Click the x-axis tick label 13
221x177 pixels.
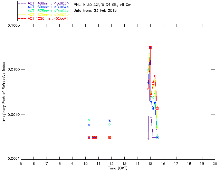(124, 164)
